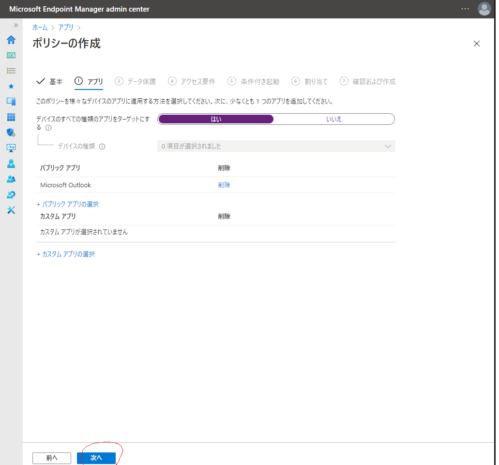499x465 pixels.
Task: Go to the アクセス要件 step tab
Action: (192, 82)
